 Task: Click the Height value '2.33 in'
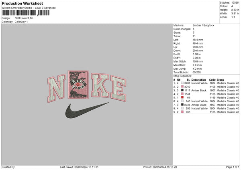click(235, 10)
